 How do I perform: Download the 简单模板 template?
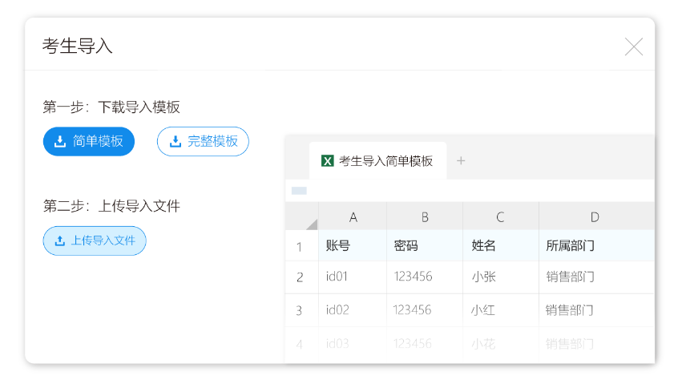(88, 141)
